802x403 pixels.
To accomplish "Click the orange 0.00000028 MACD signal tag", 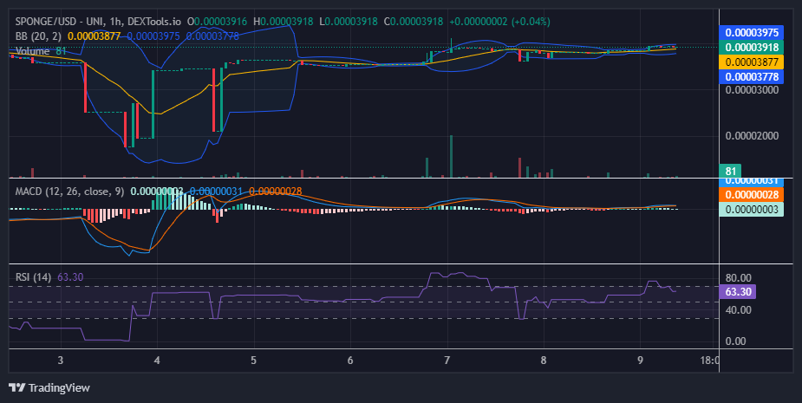I will pos(751,195).
